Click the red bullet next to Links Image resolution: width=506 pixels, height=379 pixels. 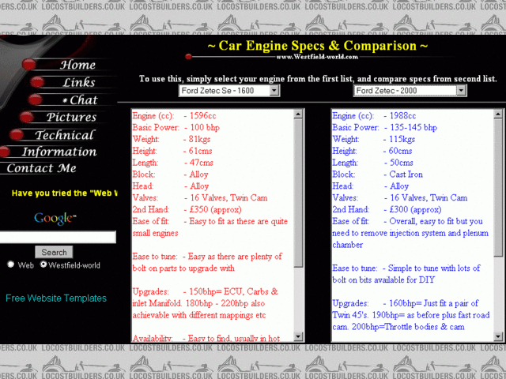36,83
